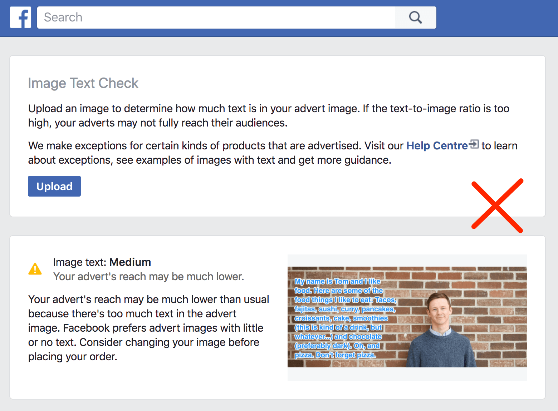Click the Image Text Check heading
The height and width of the screenshot is (411, 558).
(x=83, y=83)
